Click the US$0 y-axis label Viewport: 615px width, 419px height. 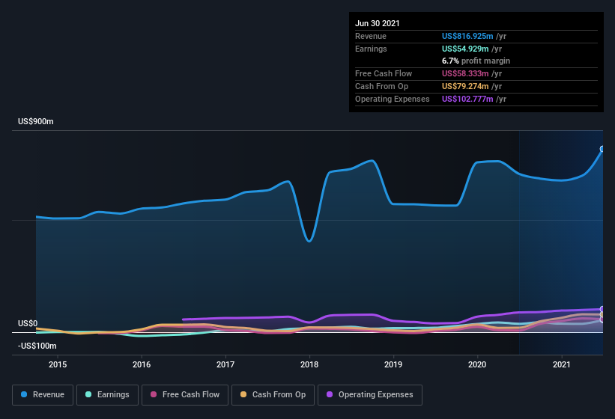click(x=28, y=323)
